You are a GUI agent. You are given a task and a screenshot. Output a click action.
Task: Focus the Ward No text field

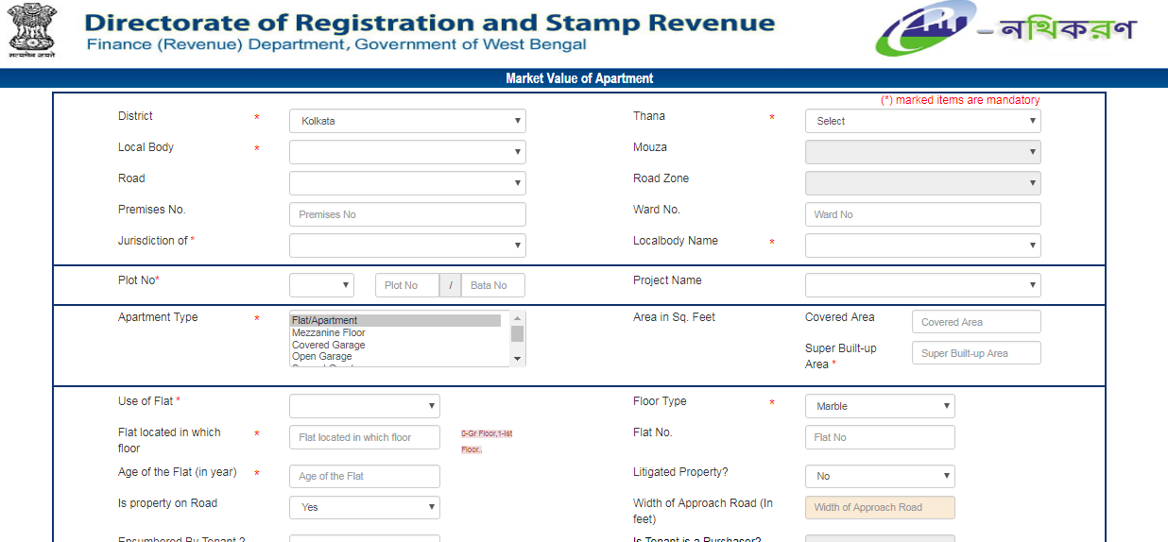coord(922,214)
